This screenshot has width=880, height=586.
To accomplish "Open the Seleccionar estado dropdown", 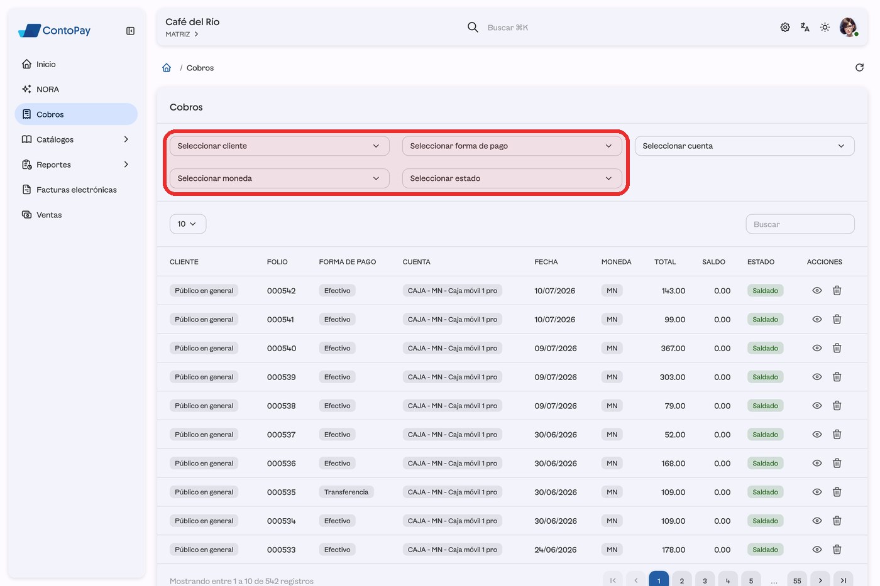I will (512, 178).
